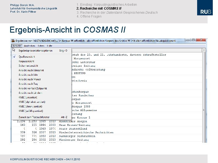The width and height of the screenshot is (218, 163).
Task: Choose Ergebnispräsentationsoptionen menu entry
Action: pyautogui.click(x=42, y=51)
